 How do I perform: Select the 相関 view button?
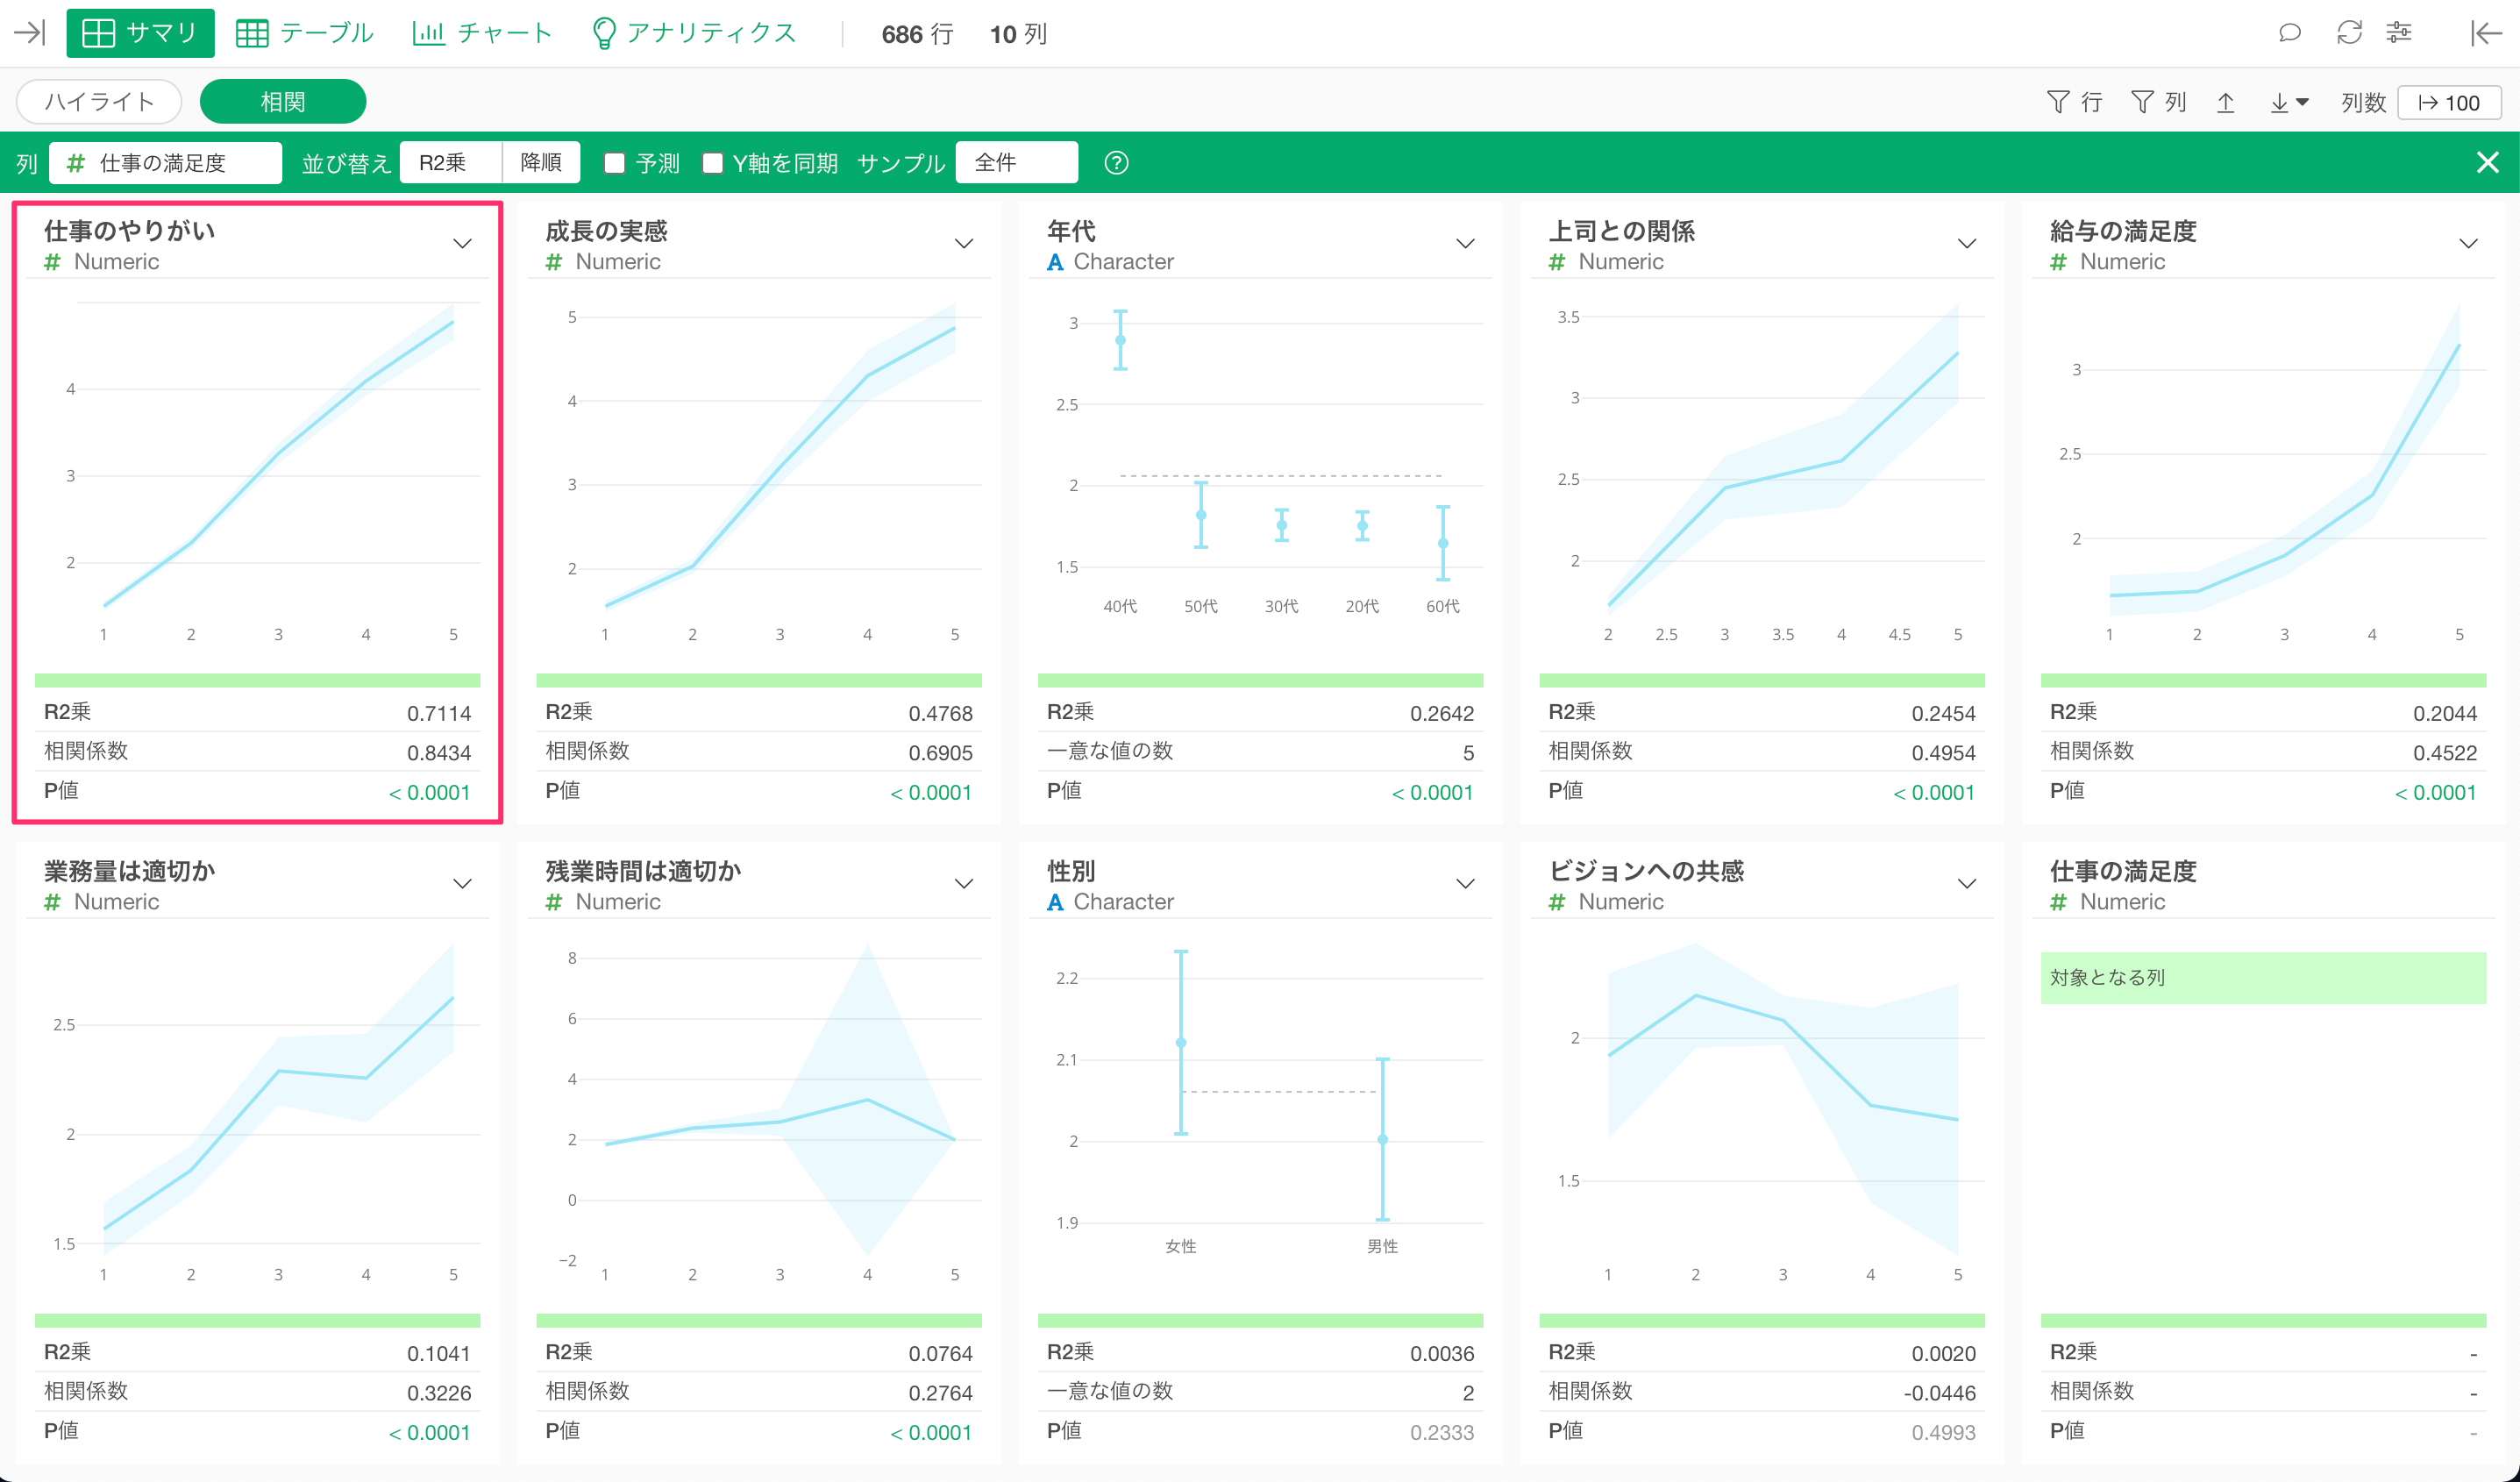point(283,101)
